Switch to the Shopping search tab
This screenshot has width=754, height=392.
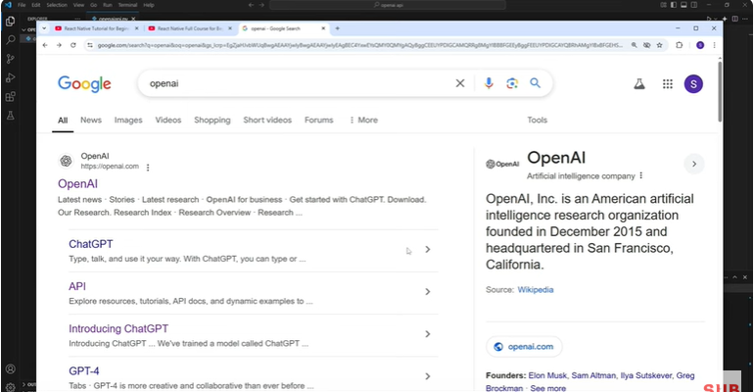click(212, 120)
